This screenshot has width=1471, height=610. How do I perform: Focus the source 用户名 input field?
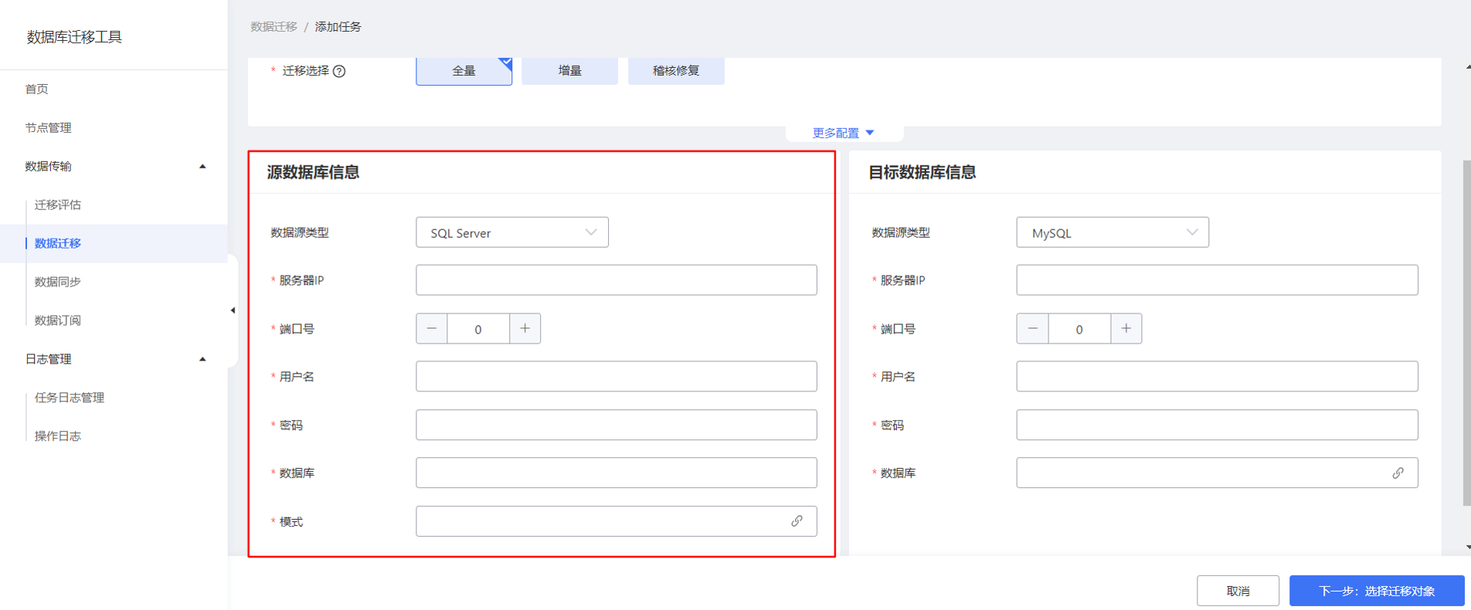coord(616,376)
